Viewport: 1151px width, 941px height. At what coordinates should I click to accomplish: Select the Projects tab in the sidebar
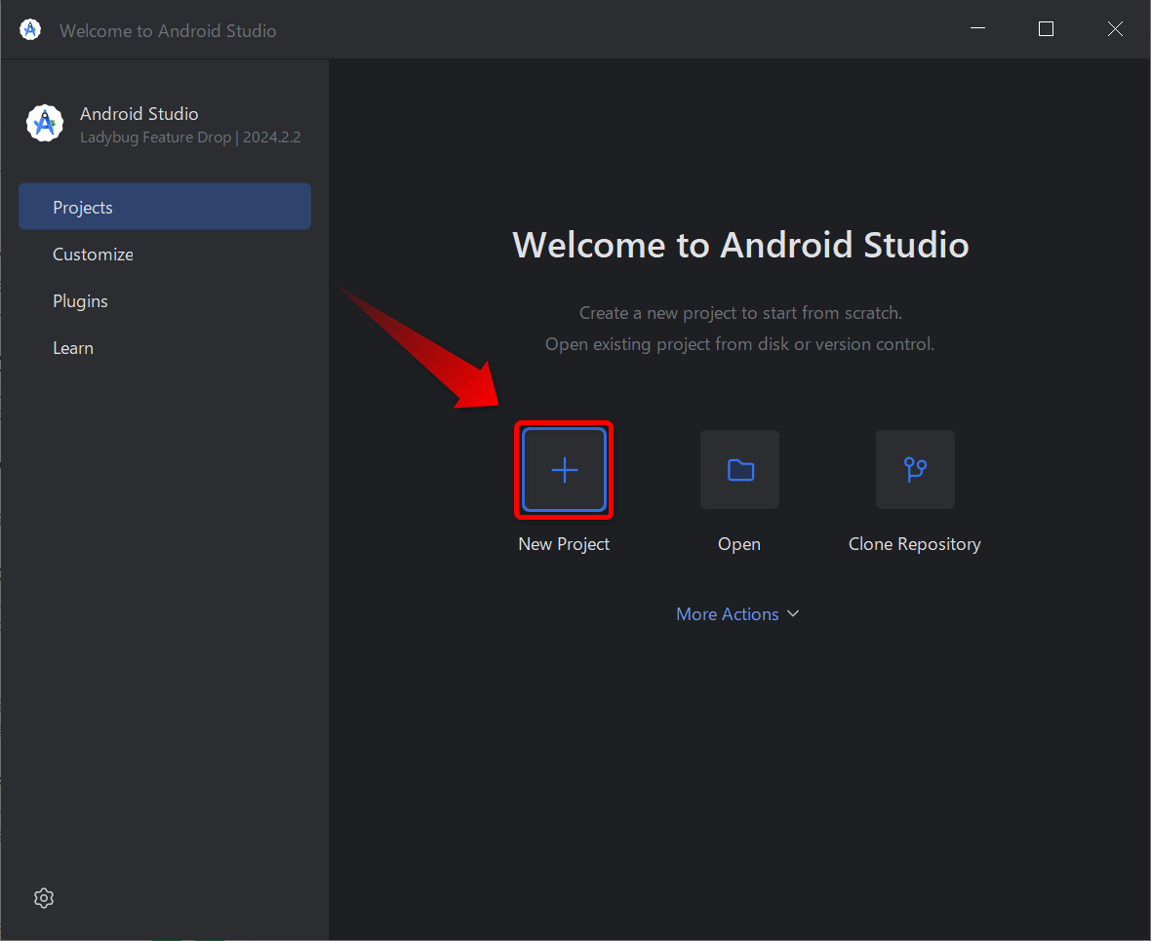point(83,207)
